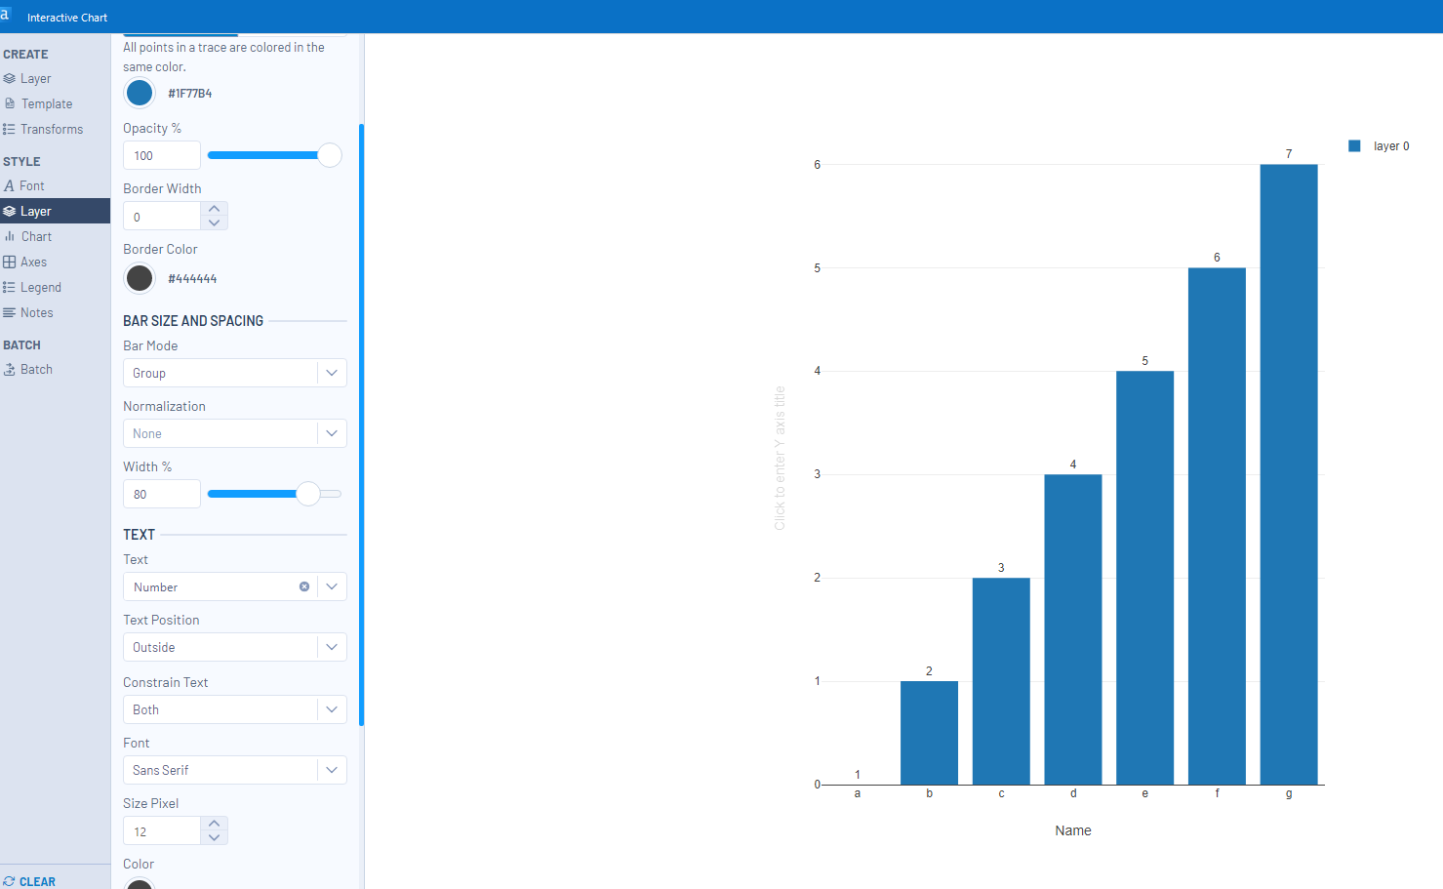This screenshot has width=1443, height=889.
Task: Open the Batch editing panel
Action: click(36, 369)
